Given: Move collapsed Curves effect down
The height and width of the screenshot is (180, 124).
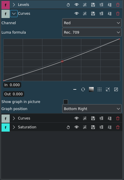Looking at the screenshot, I should tap(110, 118).
